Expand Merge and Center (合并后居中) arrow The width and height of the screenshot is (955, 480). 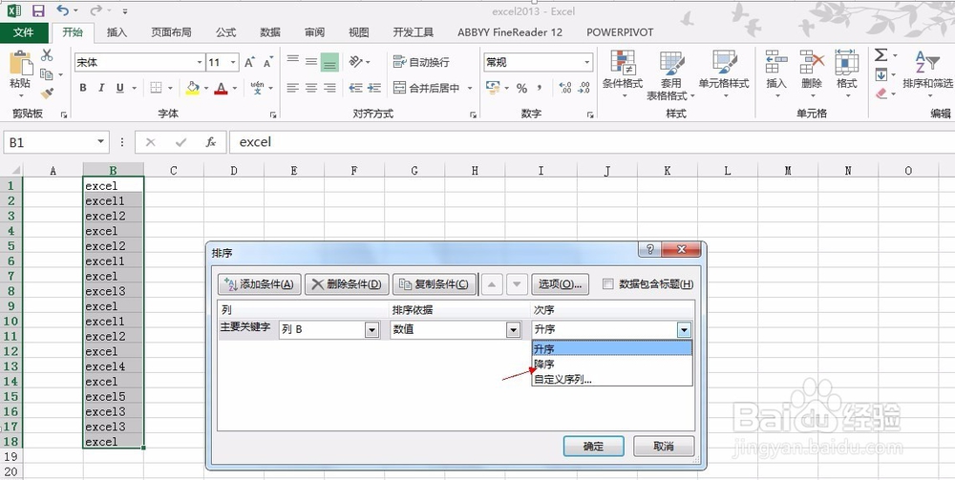pyautogui.click(x=470, y=88)
